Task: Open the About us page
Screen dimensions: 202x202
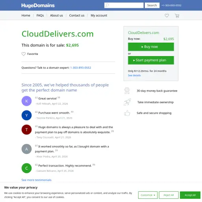Action: (x=56, y=15)
